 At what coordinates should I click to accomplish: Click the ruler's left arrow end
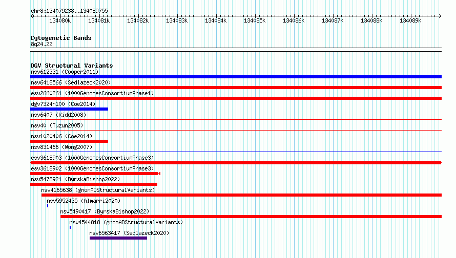[32, 16]
